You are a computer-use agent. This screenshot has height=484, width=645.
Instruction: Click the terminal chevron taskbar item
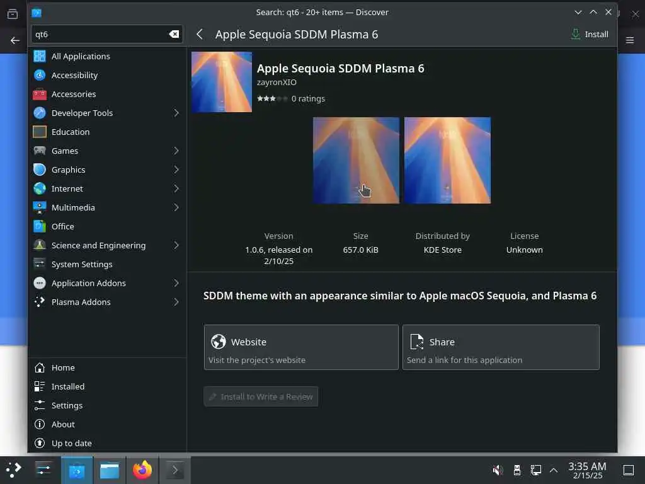175,470
